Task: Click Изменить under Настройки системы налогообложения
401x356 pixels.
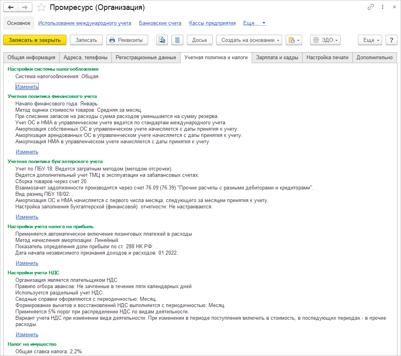Action: coord(27,87)
